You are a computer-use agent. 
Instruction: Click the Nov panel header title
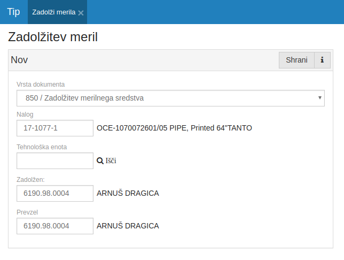coord(19,60)
